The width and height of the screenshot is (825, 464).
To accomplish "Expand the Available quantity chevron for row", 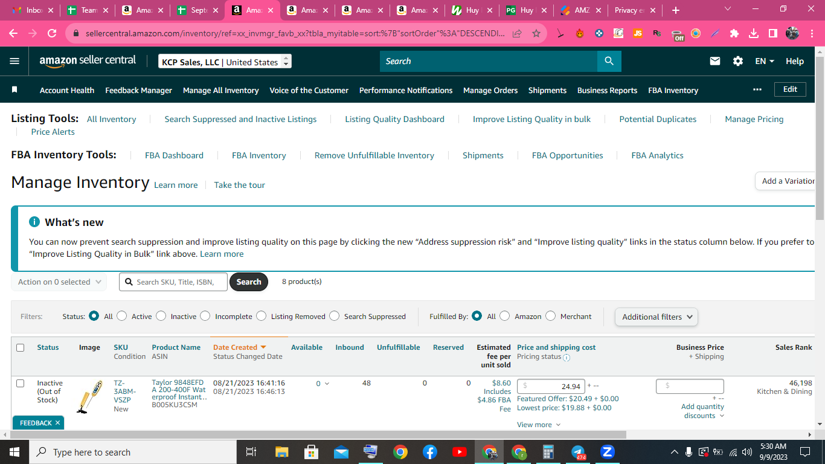I will point(327,384).
